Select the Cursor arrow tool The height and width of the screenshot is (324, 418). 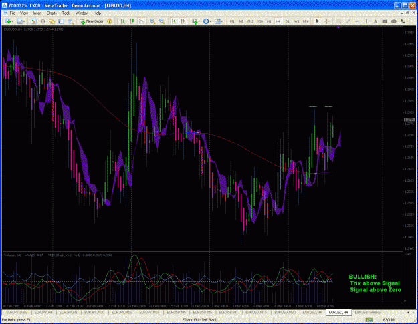pyautogui.click(x=317, y=21)
